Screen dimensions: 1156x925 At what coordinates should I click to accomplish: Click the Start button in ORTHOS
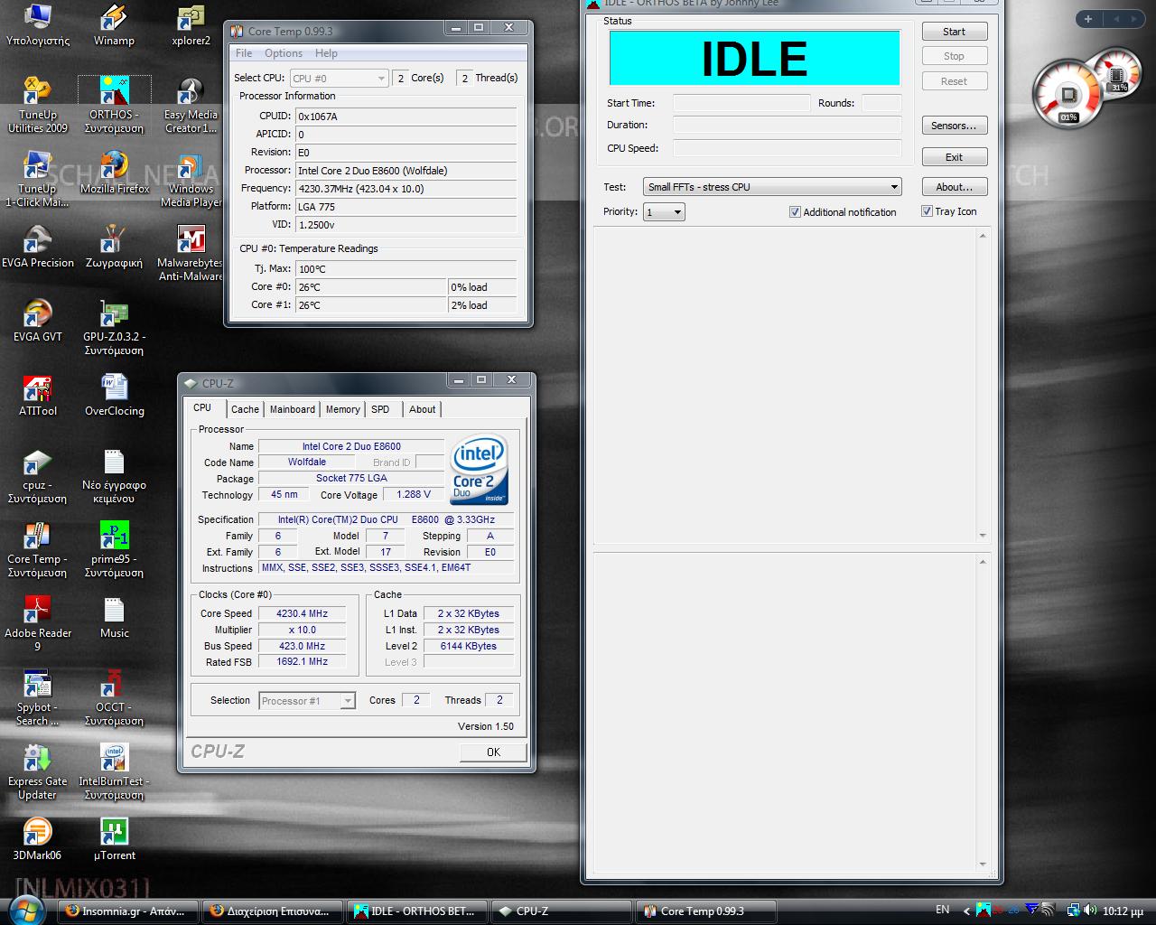[954, 32]
